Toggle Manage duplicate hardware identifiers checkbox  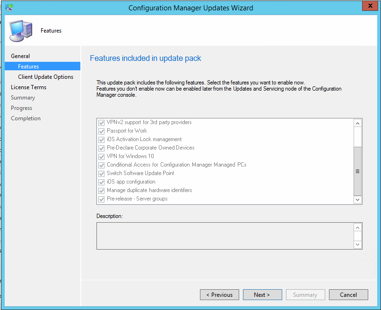[101, 191]
